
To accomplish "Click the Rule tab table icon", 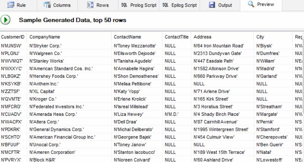I will tap(11, 5).
